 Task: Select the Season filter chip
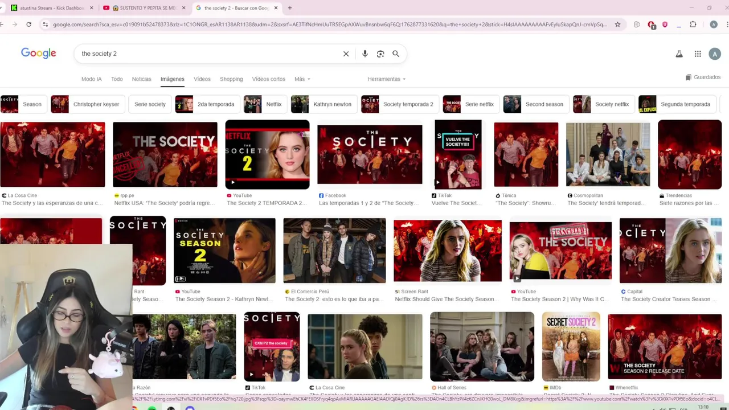[24, 104]
